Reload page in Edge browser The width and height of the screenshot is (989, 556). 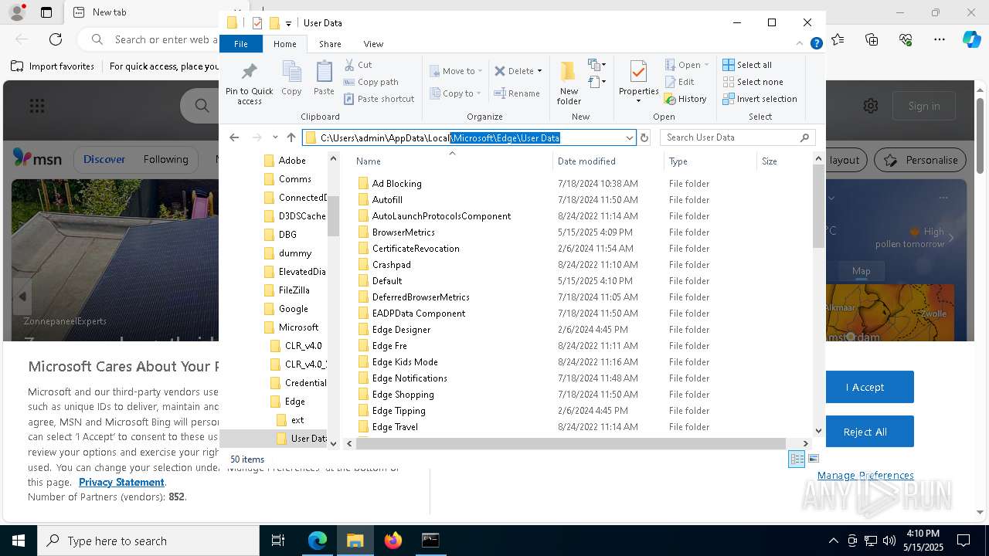(56, 39)
